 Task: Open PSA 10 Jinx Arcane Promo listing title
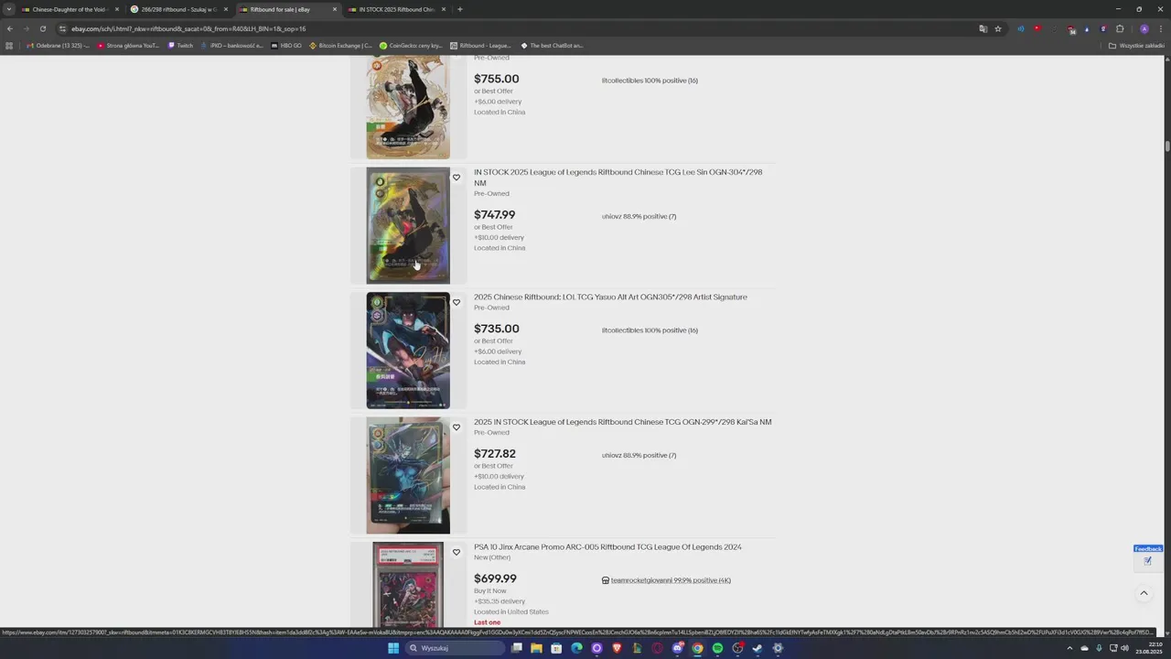tap(607, 546)
